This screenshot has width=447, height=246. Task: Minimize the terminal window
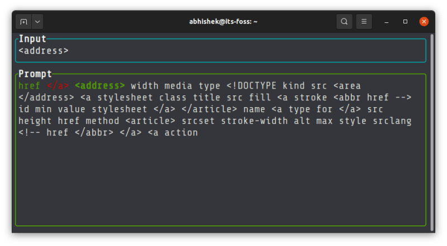coord(387,22)
